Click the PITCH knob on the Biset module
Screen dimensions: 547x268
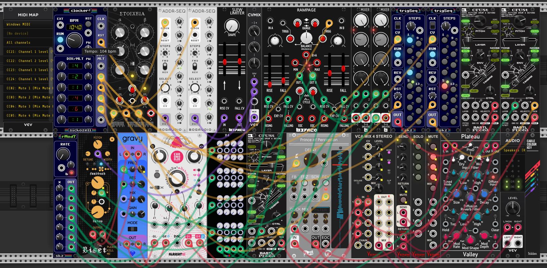(x=97, y=144)
